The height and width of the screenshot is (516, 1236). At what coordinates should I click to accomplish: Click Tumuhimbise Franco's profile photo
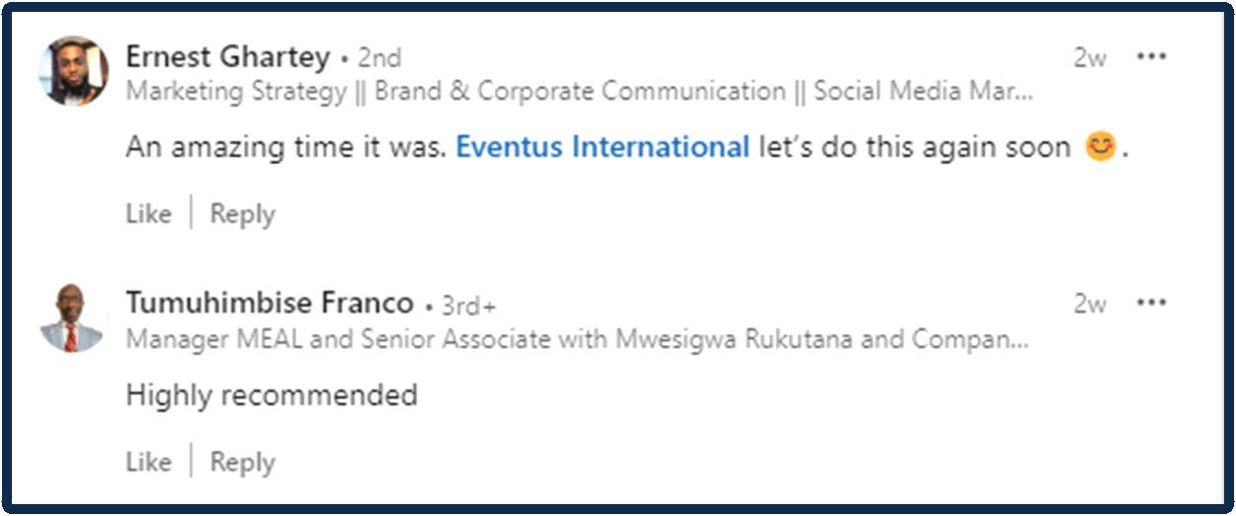(72, 318)
